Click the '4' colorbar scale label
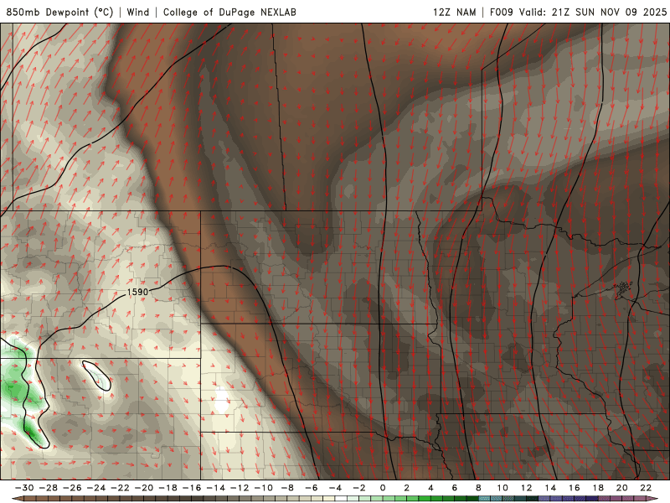670x503 pixels. (430, 488)
